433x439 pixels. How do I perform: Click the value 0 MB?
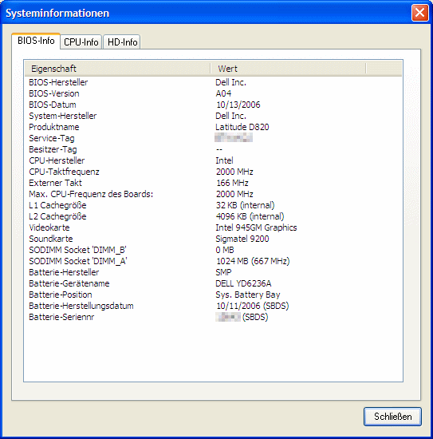tap(225, 250)
